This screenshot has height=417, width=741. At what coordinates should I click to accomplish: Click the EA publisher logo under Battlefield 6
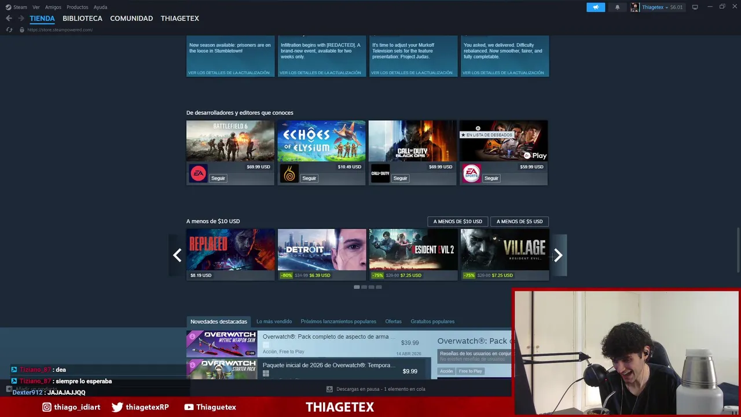(x=198, y=173)
